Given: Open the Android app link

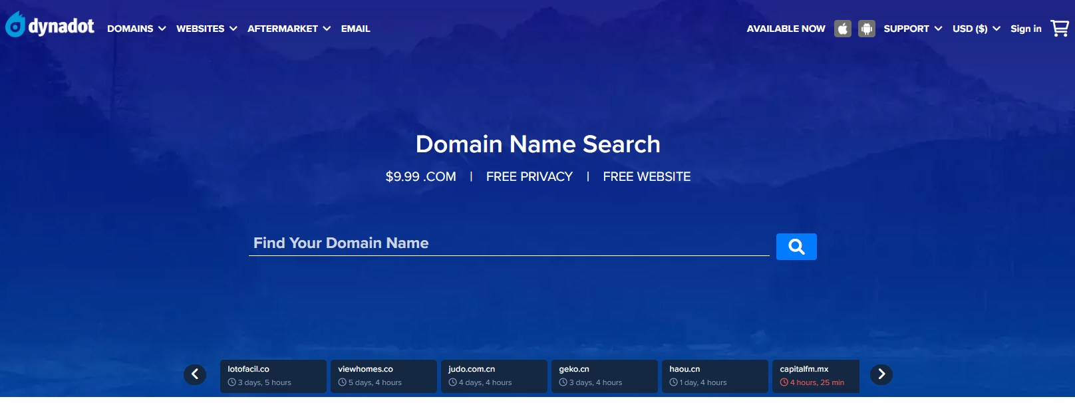Looking at the screenshot, I should 867,29.
